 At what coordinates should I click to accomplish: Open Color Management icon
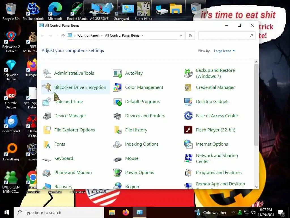(x=118, y=87)
